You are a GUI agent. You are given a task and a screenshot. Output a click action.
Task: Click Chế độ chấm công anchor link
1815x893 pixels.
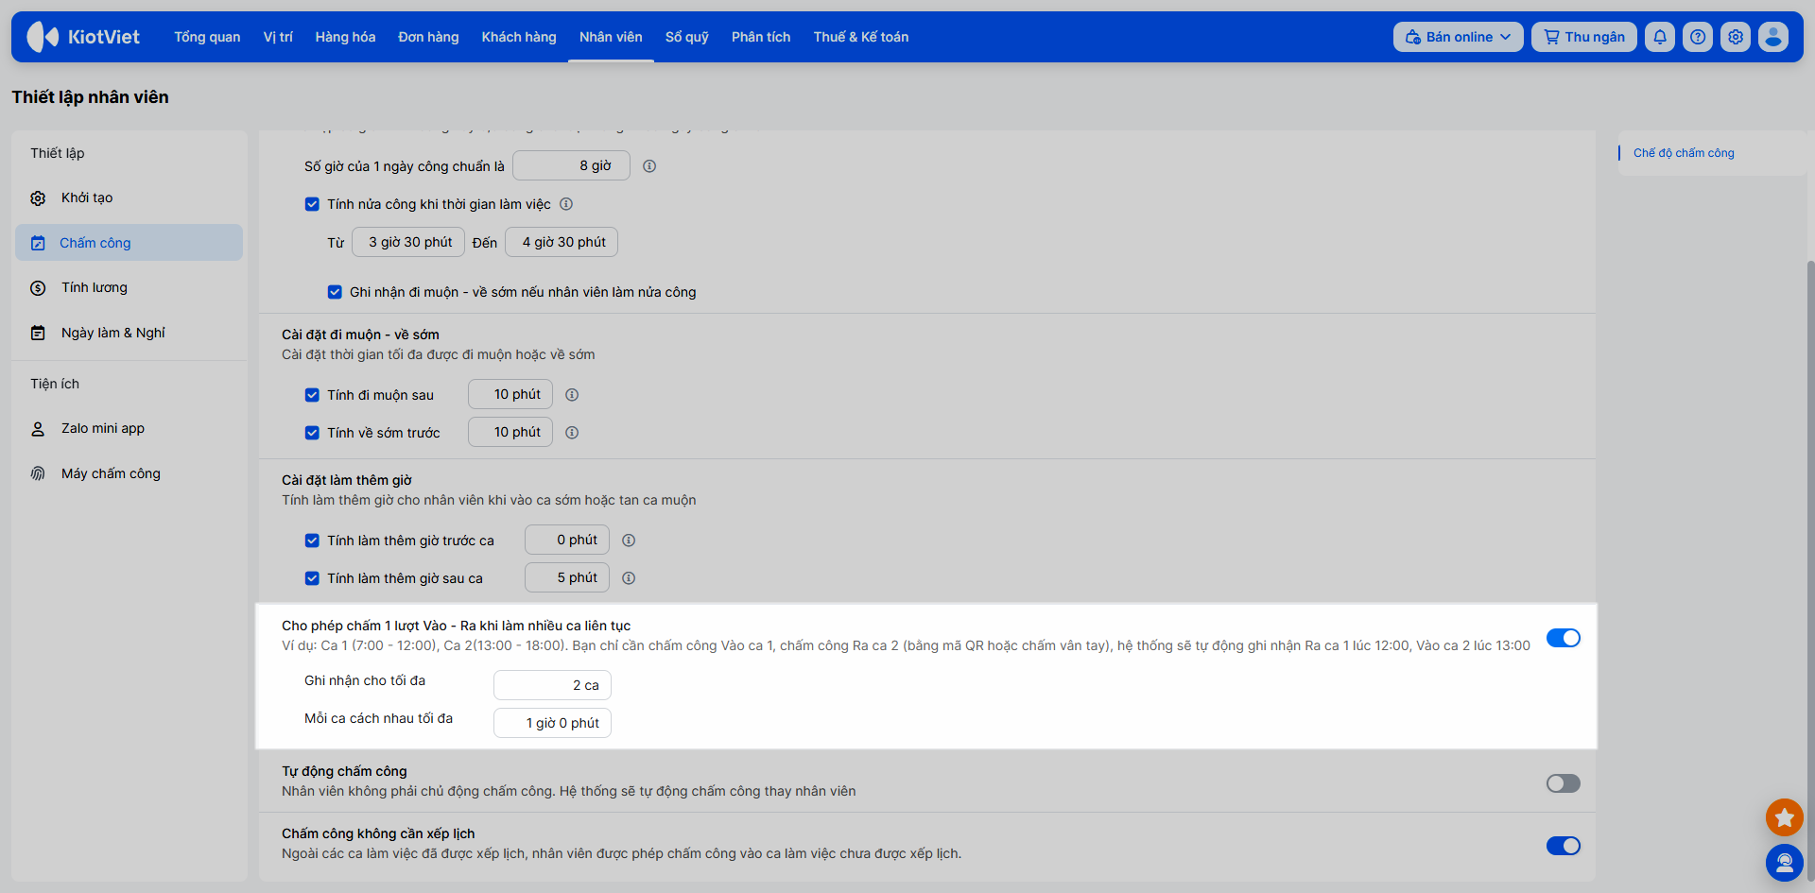[x=1684, y=153]
